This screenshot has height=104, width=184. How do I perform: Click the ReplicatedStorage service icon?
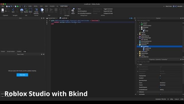click(140, 38)
